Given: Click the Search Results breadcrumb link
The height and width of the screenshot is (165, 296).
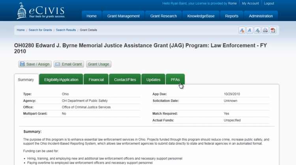Looking at the screenshot, I should pos(66,30).
